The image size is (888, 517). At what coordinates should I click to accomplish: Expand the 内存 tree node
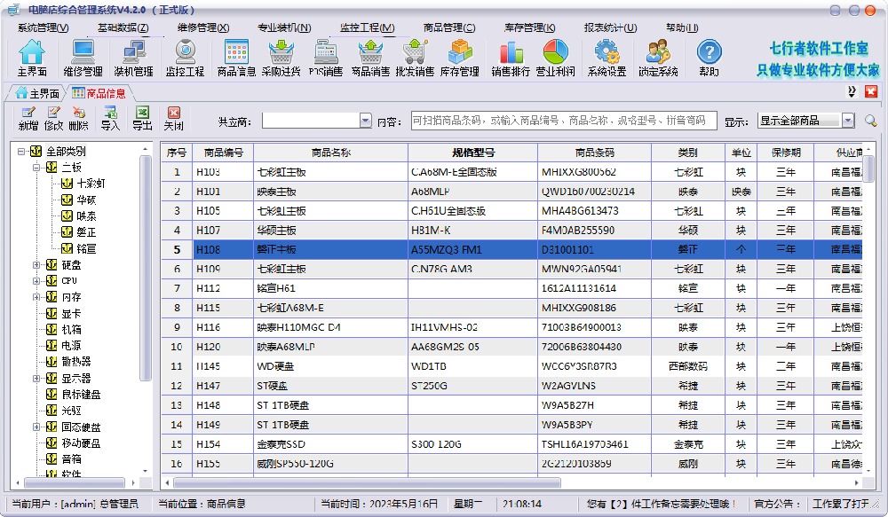click(x=36, y=297)
